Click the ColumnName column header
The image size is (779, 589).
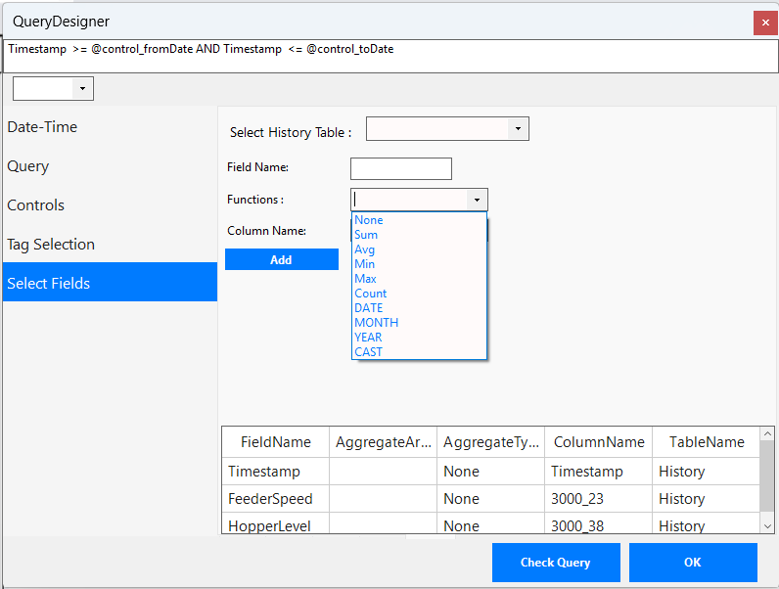[x=599, y=442]
